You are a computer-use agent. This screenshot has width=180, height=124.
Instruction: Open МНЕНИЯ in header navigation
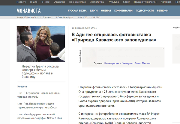click(x=106, y=11)
